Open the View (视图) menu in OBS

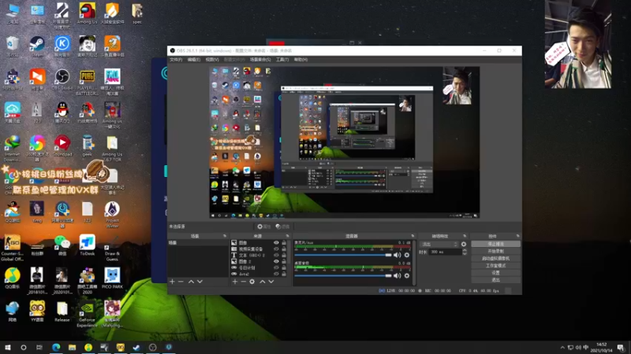(x=211, y=60)
